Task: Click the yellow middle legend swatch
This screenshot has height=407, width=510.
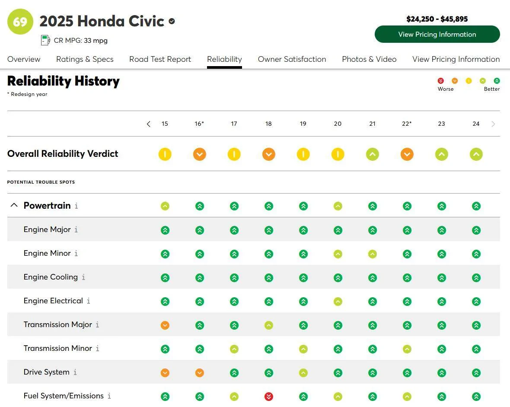Action: (x=469, y=81)
